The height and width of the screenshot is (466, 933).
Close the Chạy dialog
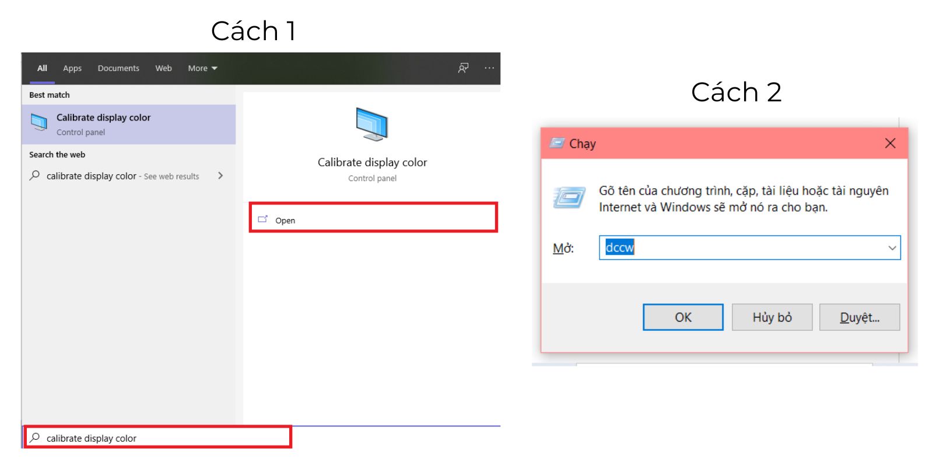(890, 143)
